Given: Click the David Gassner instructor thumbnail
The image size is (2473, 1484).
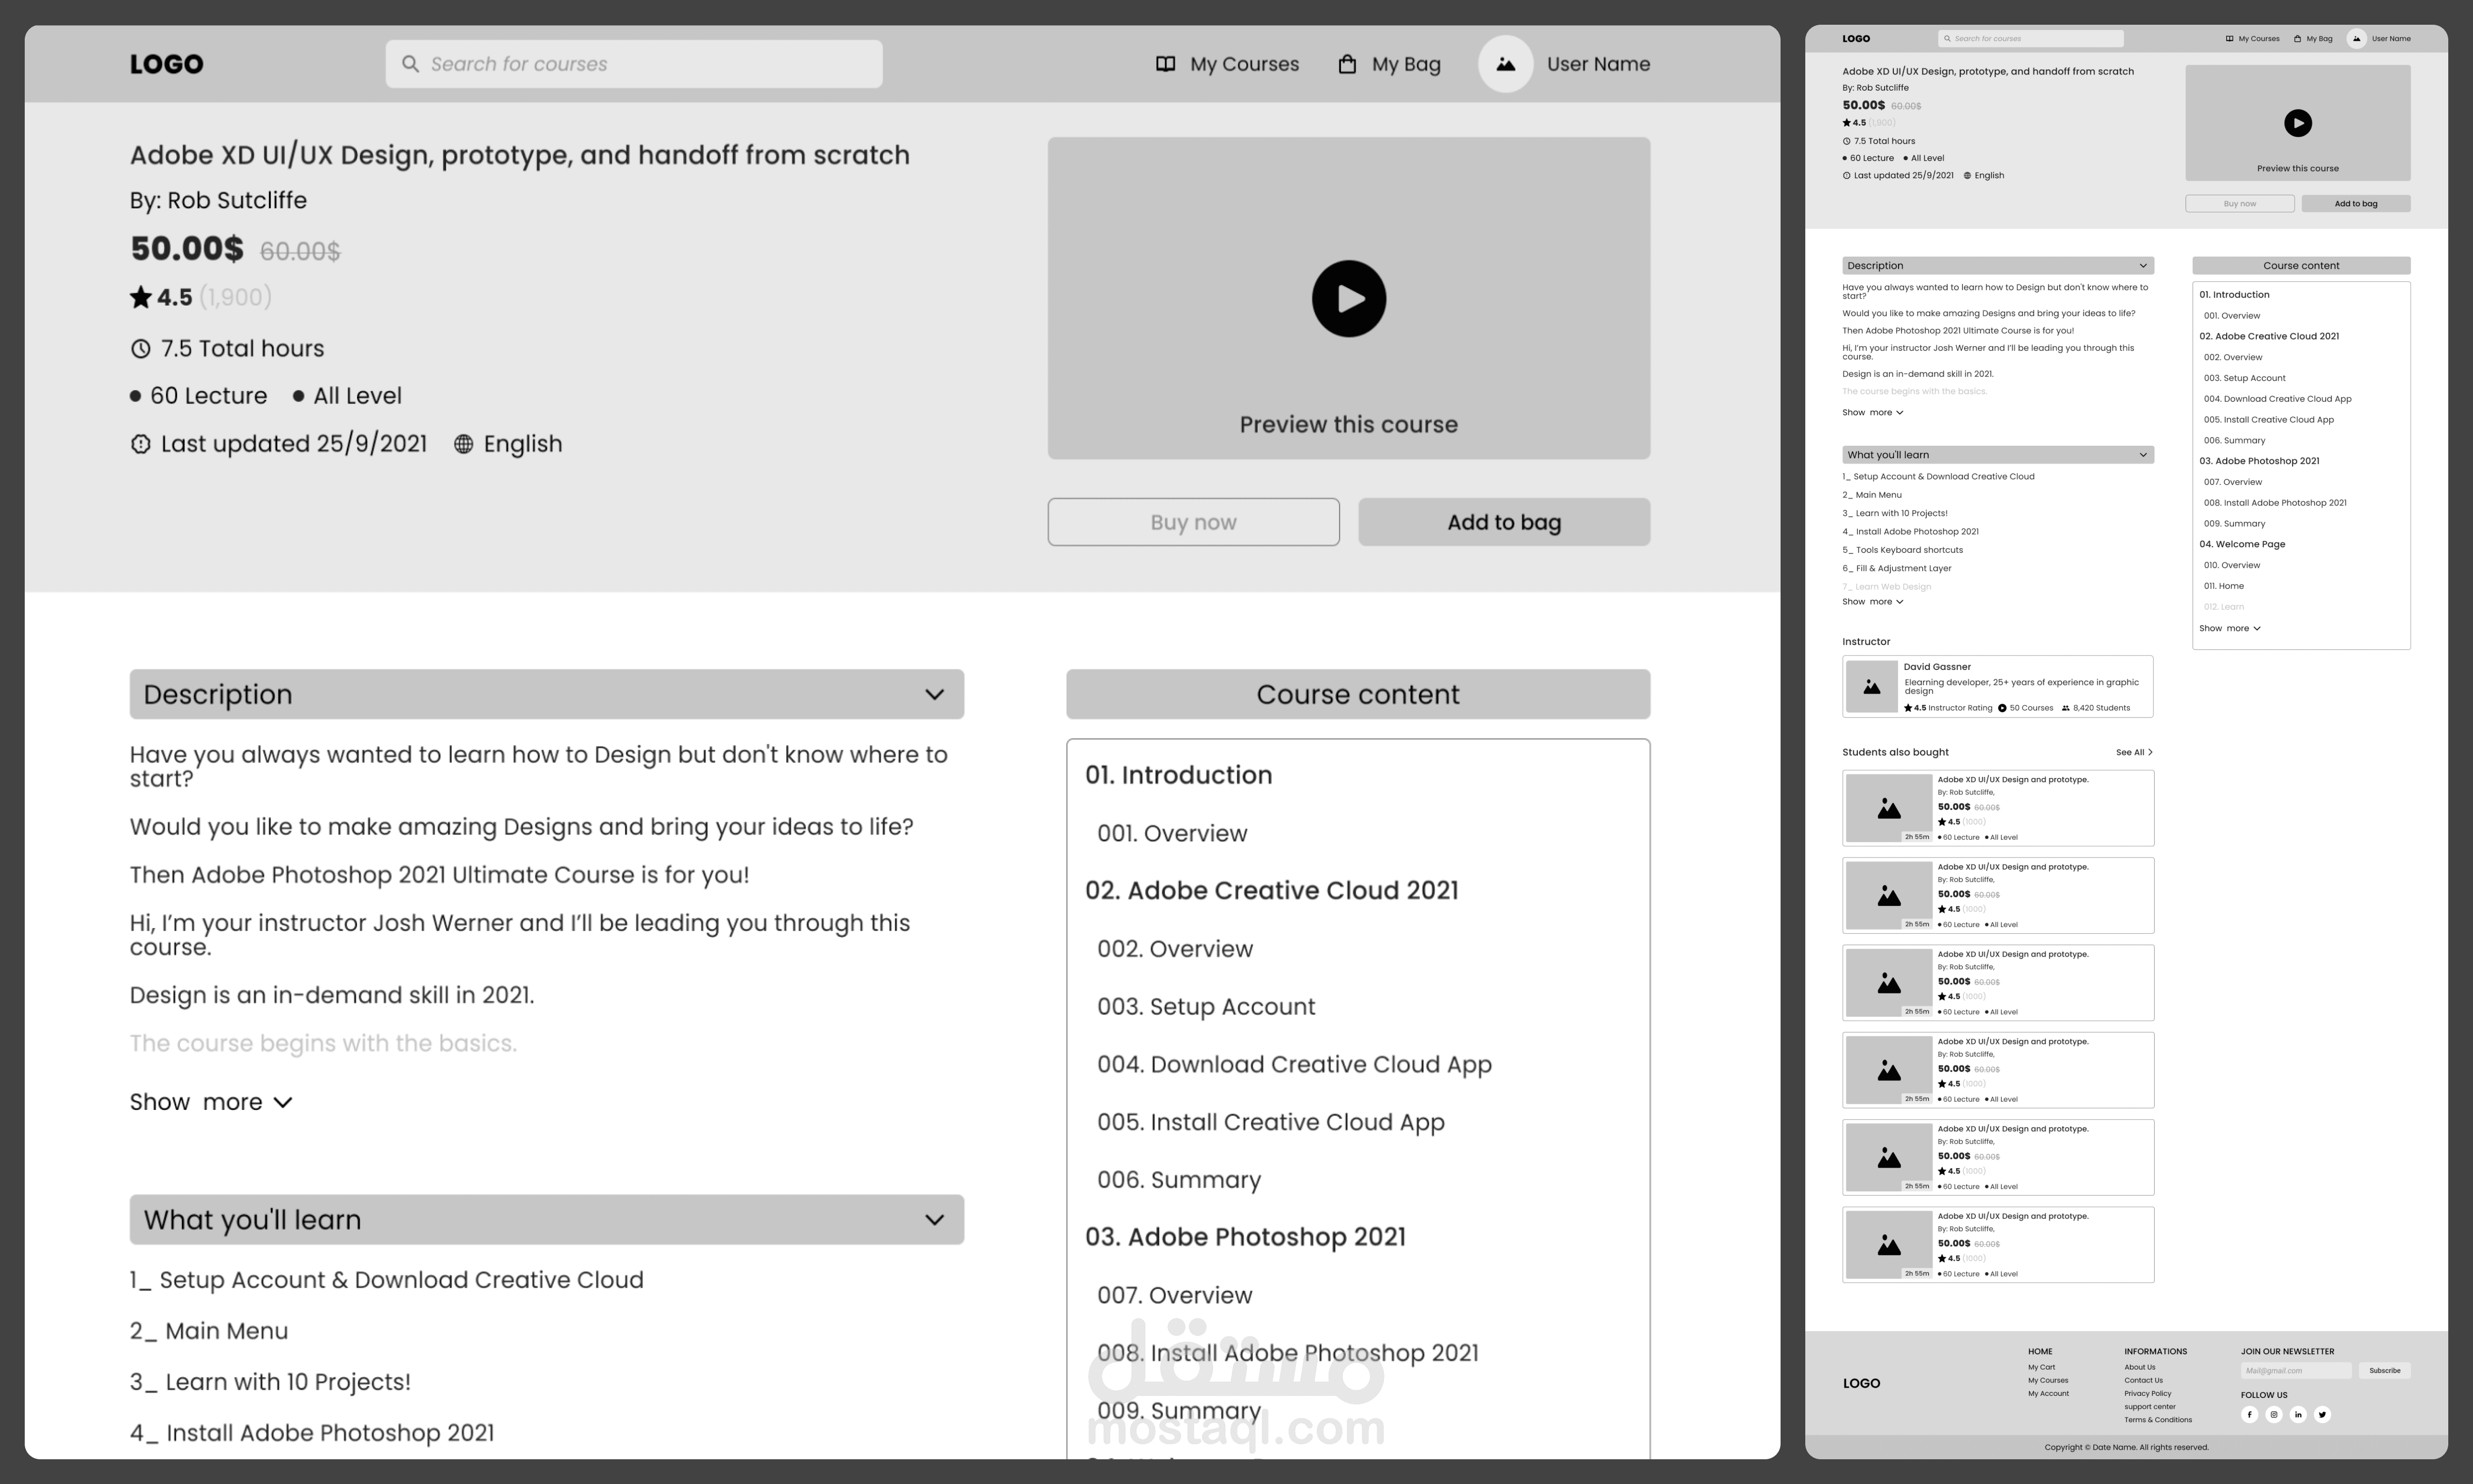Looking at the screenshot, I should pyautogui.click(x=1871, y=687).
